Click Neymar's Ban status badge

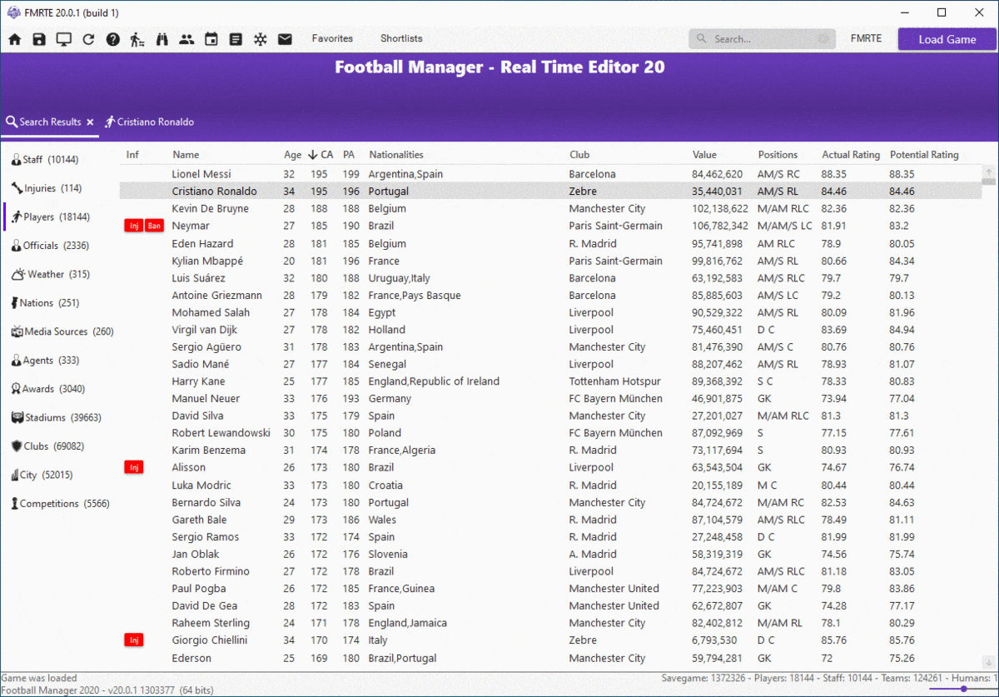[154, 226]
